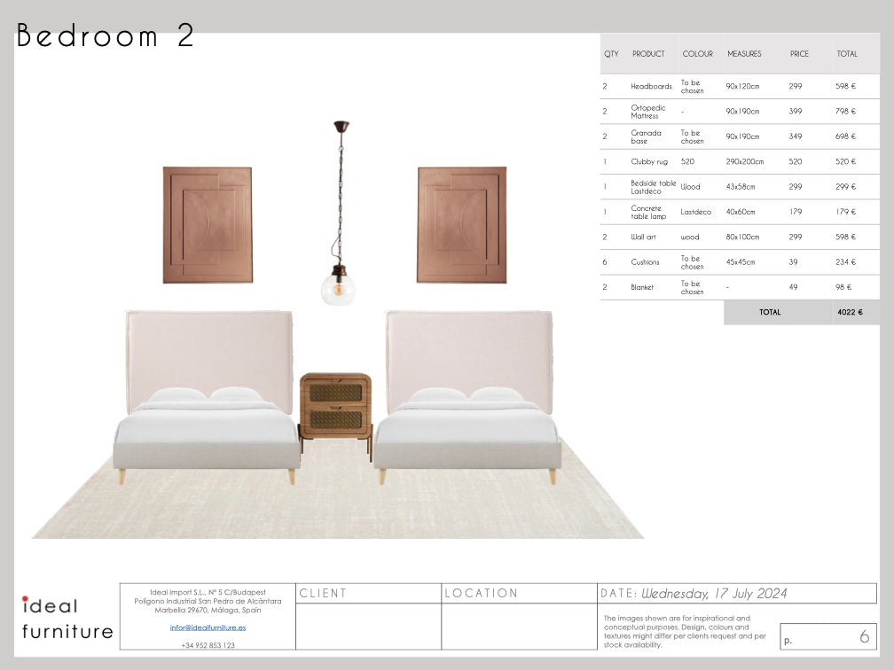The width and height of the screenshot is (894, 670).
Task: Select the 'Wall art' product cell
Action: pos(643,237)
